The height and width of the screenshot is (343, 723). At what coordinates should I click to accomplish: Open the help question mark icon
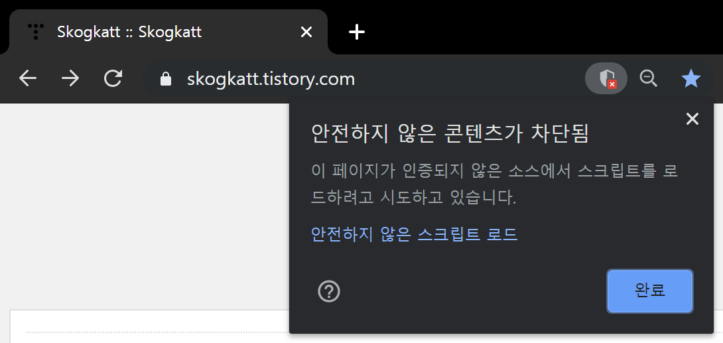point(329,291)
